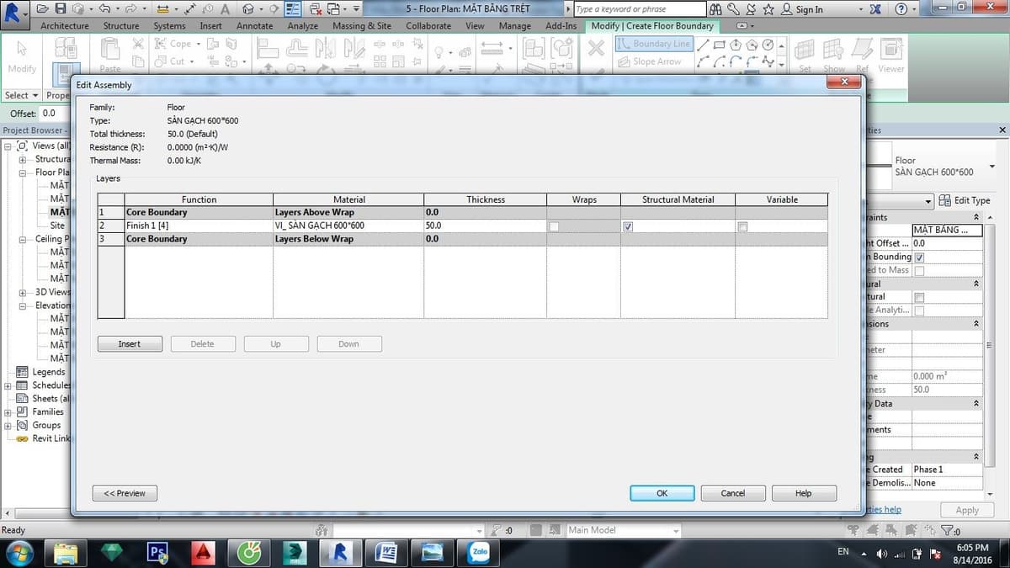This screenshot has height=568, width=1010.
Task: Choose the Circle draw tool in Draw gallery
Action: (768, 45)
